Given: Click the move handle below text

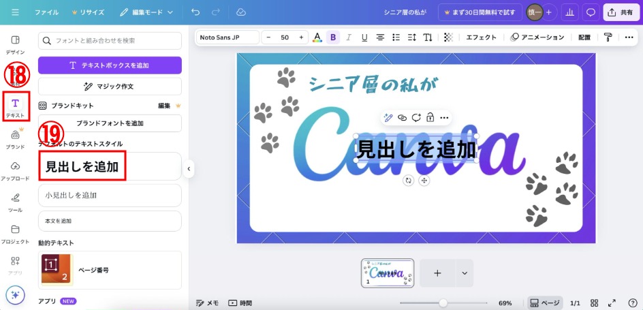Looking at the screenshot, I should click(424, 181).
